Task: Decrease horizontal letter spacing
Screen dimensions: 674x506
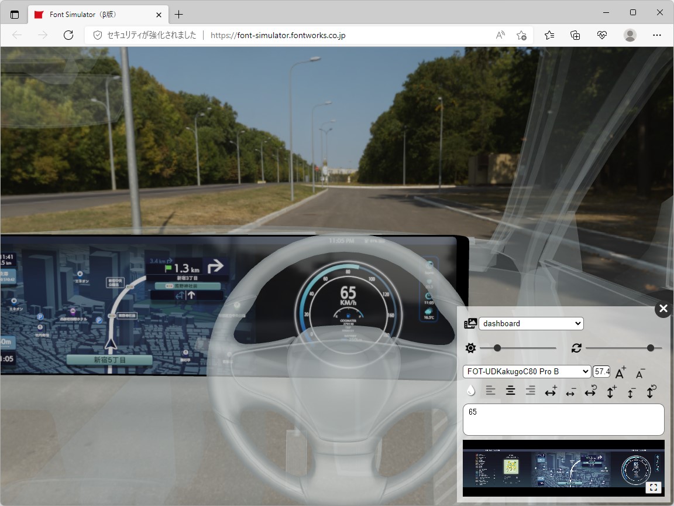Action: (570, 392)
